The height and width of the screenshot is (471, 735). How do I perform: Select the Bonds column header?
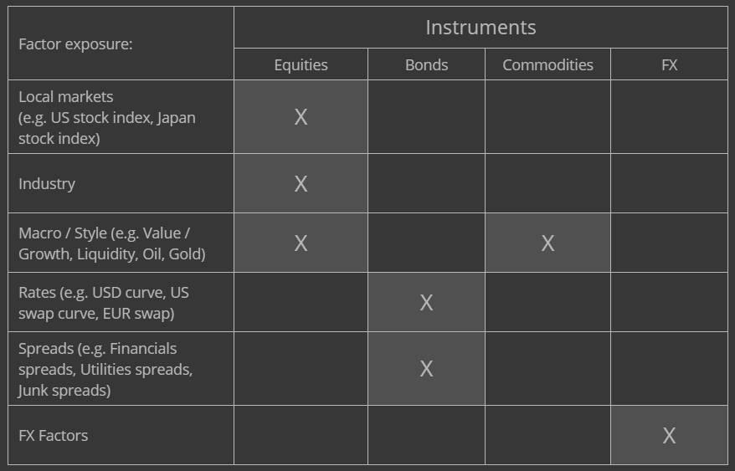(426, 64)
